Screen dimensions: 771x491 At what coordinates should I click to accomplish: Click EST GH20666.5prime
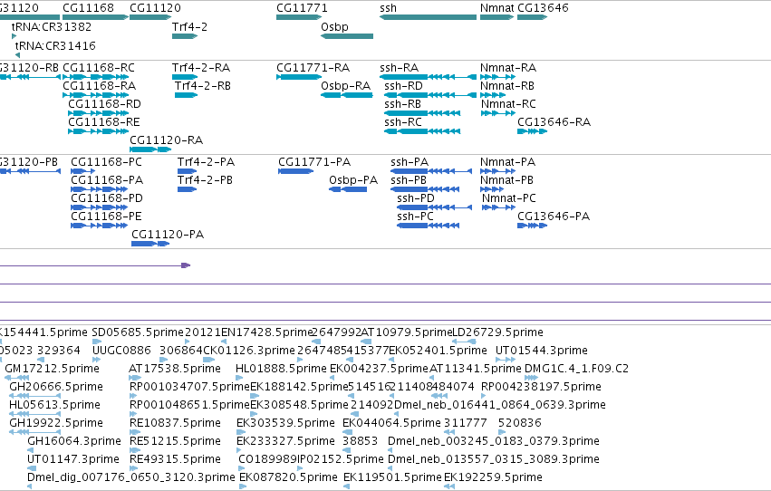[x=56, y=387]
